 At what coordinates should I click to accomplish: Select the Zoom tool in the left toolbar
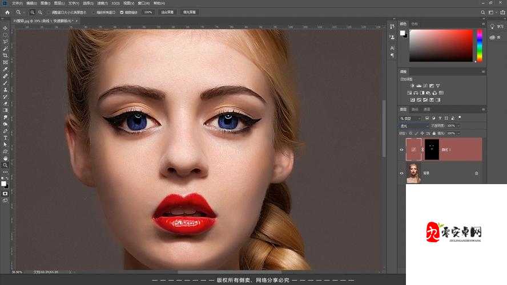point(5,165)
